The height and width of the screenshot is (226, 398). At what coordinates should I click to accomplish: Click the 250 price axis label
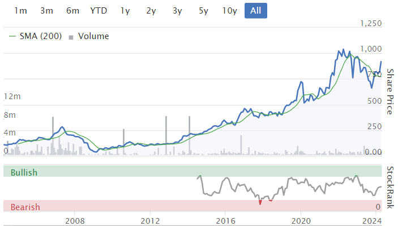pyautogui.click(x=374, y=126)
